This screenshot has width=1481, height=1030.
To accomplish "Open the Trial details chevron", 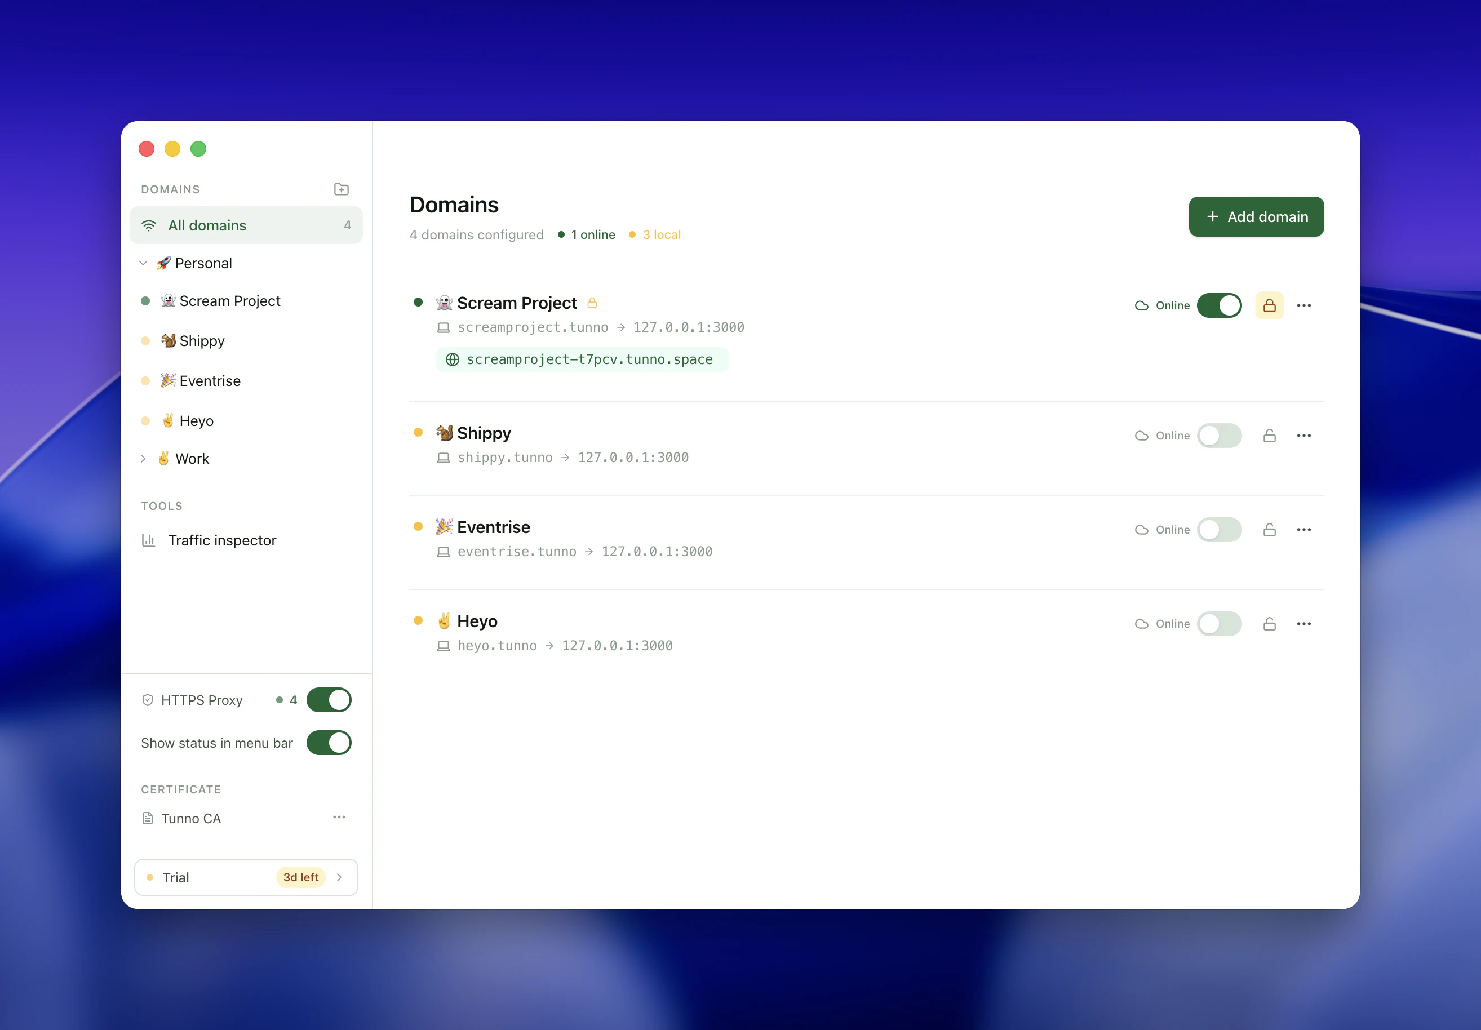I will 339,877.
